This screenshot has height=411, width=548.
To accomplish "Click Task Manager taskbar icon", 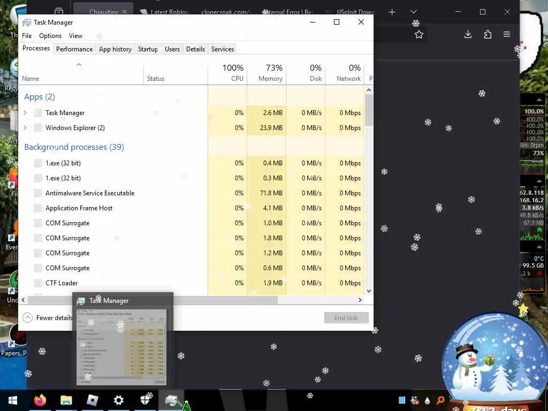I will pyautogui.click(x=171, y=400).
